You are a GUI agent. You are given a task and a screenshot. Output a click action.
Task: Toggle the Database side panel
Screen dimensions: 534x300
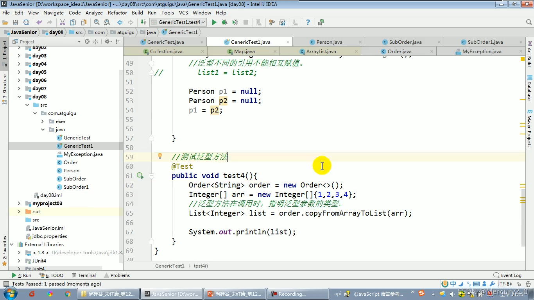coord(529,87)
